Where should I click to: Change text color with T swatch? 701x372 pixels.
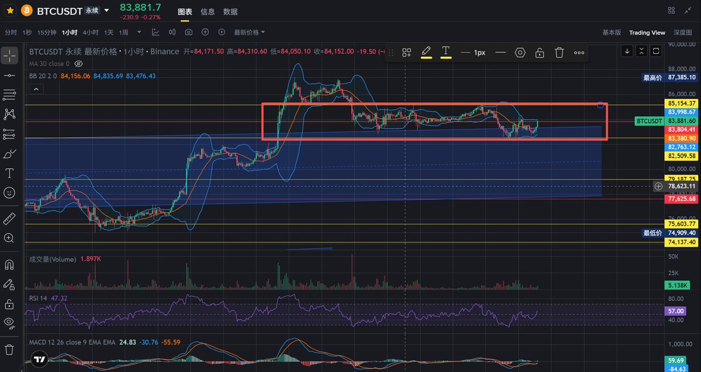click(x=446, y=52)
